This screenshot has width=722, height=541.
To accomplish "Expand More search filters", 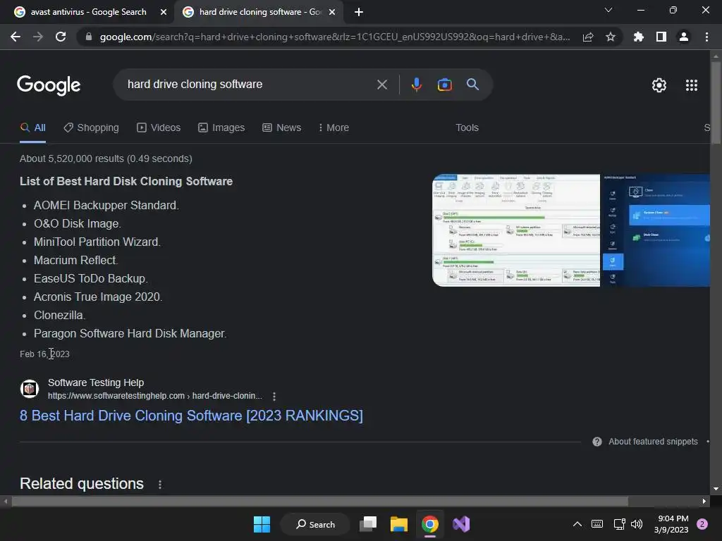I will click(x=334, y=128).
